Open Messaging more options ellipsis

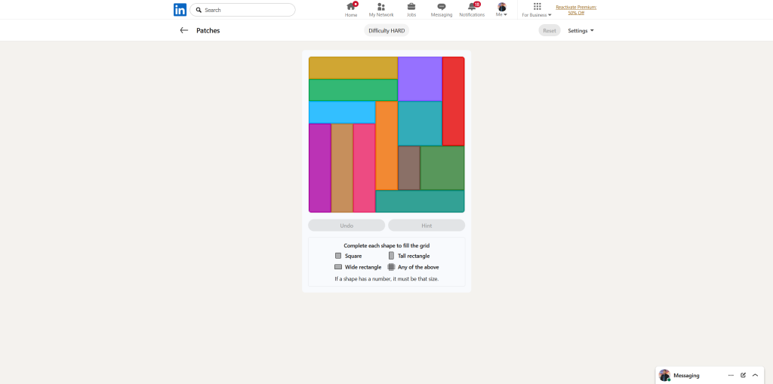coord(731,375)
